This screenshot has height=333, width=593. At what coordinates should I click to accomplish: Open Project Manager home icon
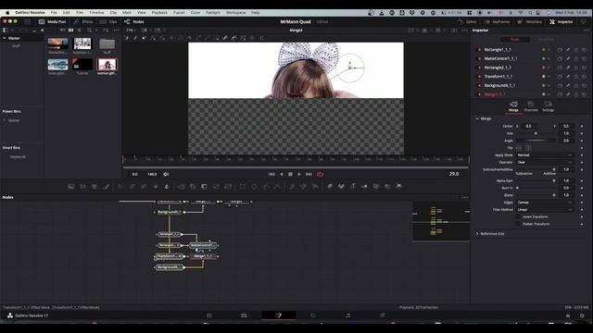point(568,315)
